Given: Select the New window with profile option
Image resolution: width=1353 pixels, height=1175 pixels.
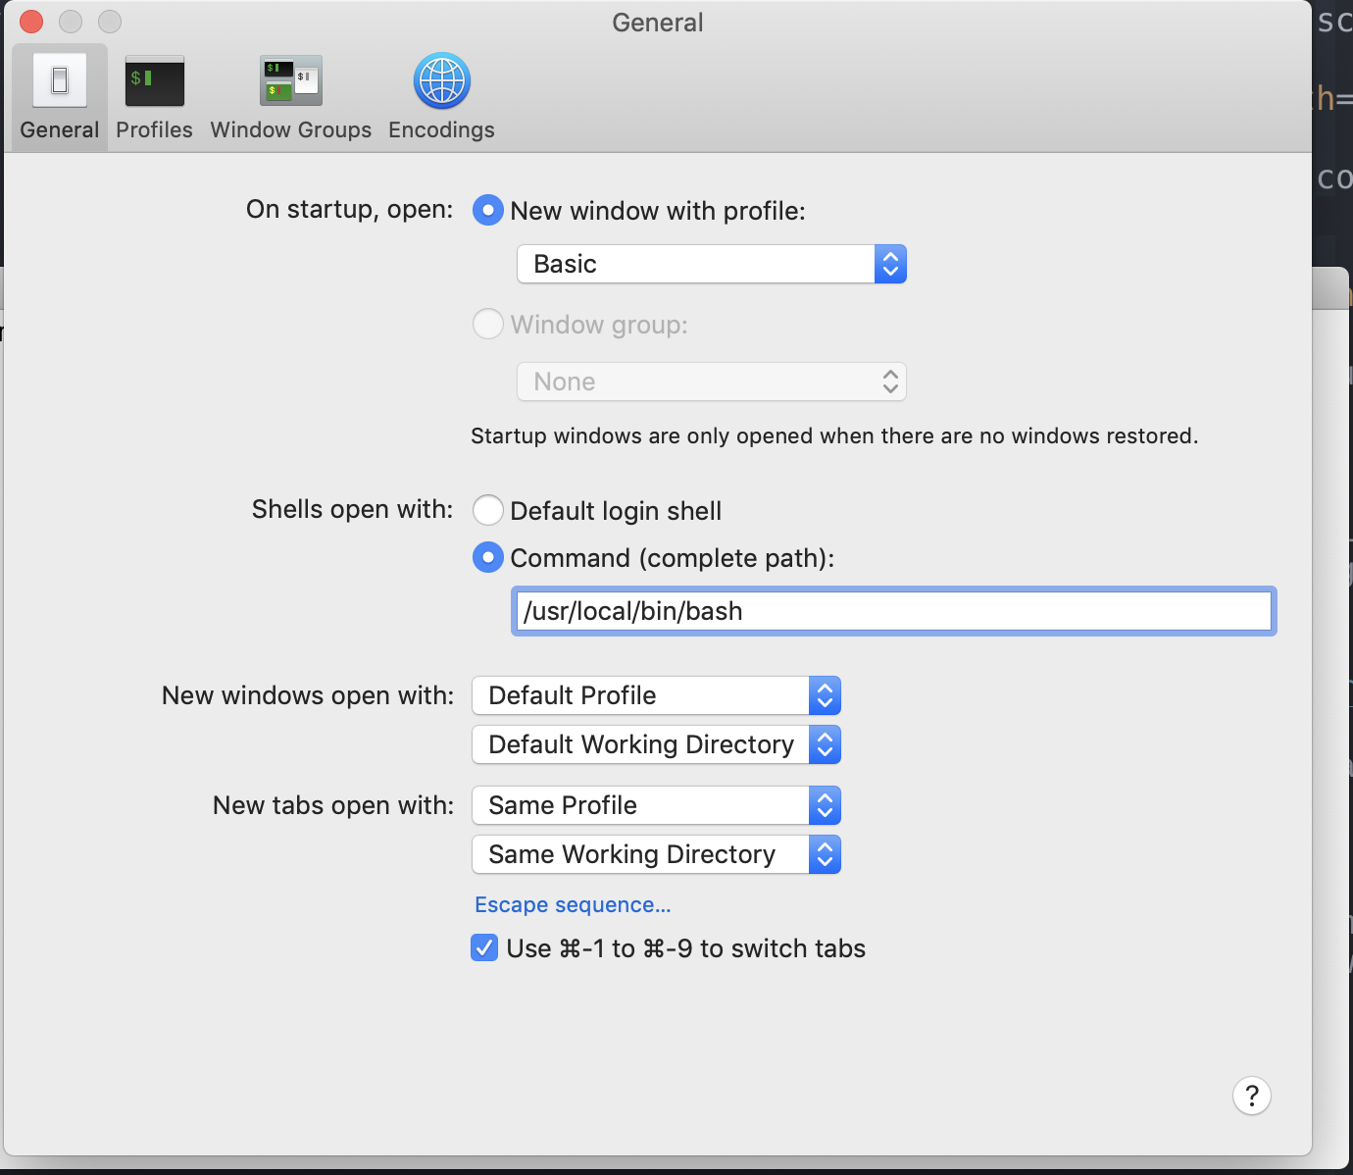Looking at the screenshot, I should tap(488, 210).
